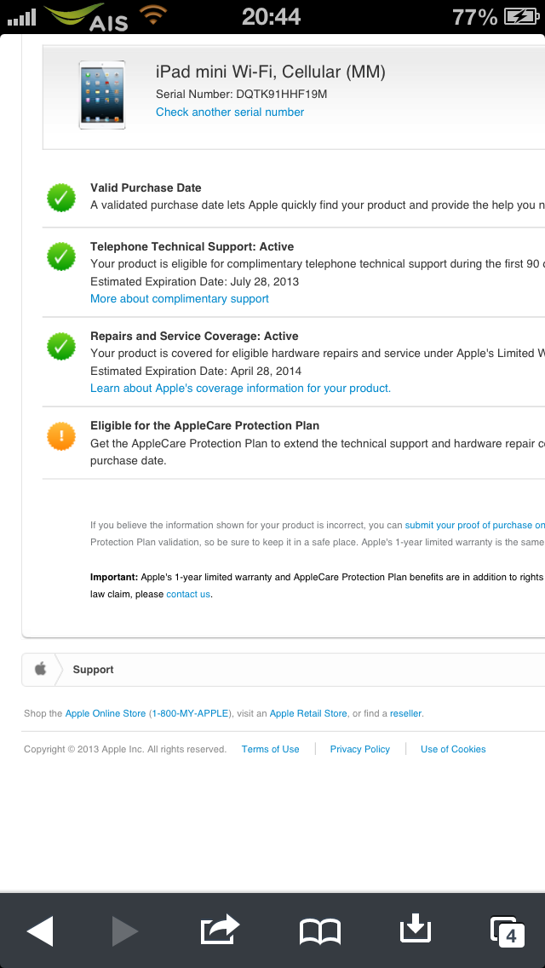Image resolution: width=545 pixels, height=968 pixels.
Task: Open the share menu icon
Action: [220, 930]
